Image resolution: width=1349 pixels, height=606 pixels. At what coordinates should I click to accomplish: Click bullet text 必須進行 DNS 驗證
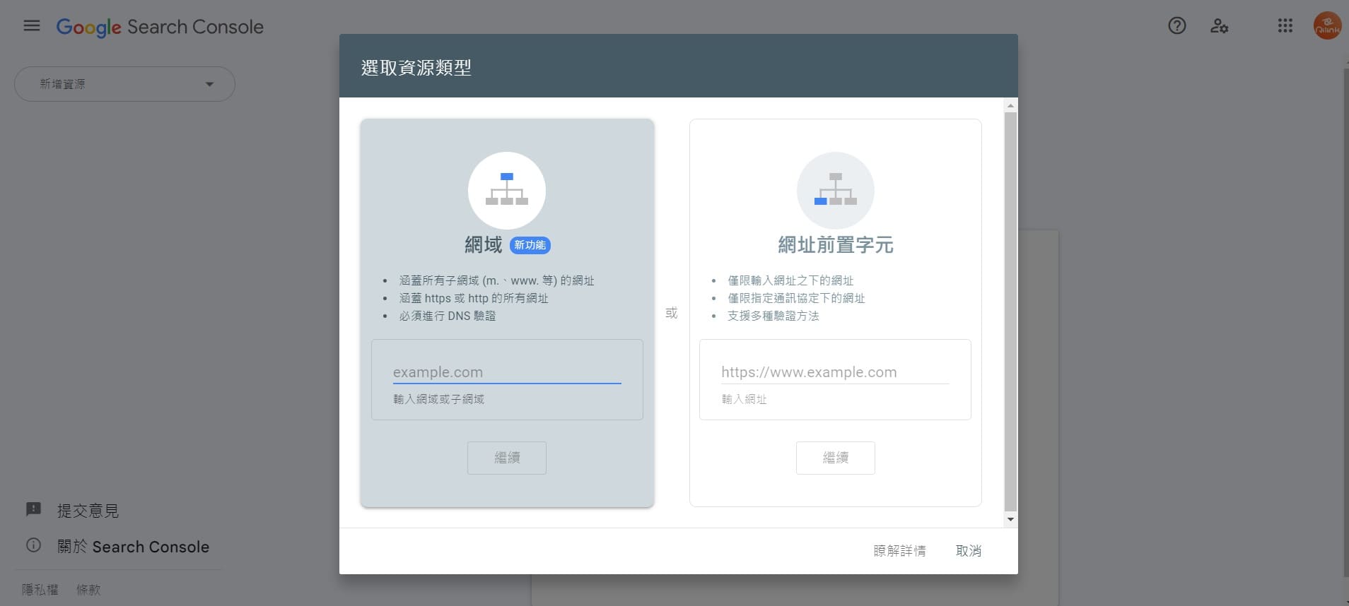coord(448,316)
